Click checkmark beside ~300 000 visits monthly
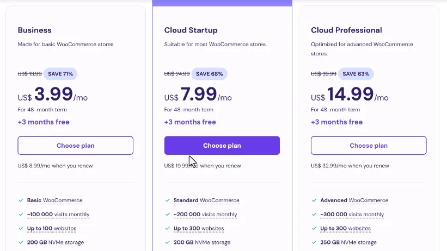Viewport: 447px width, 251px height. pyautogui.click(x=314, y=214)
